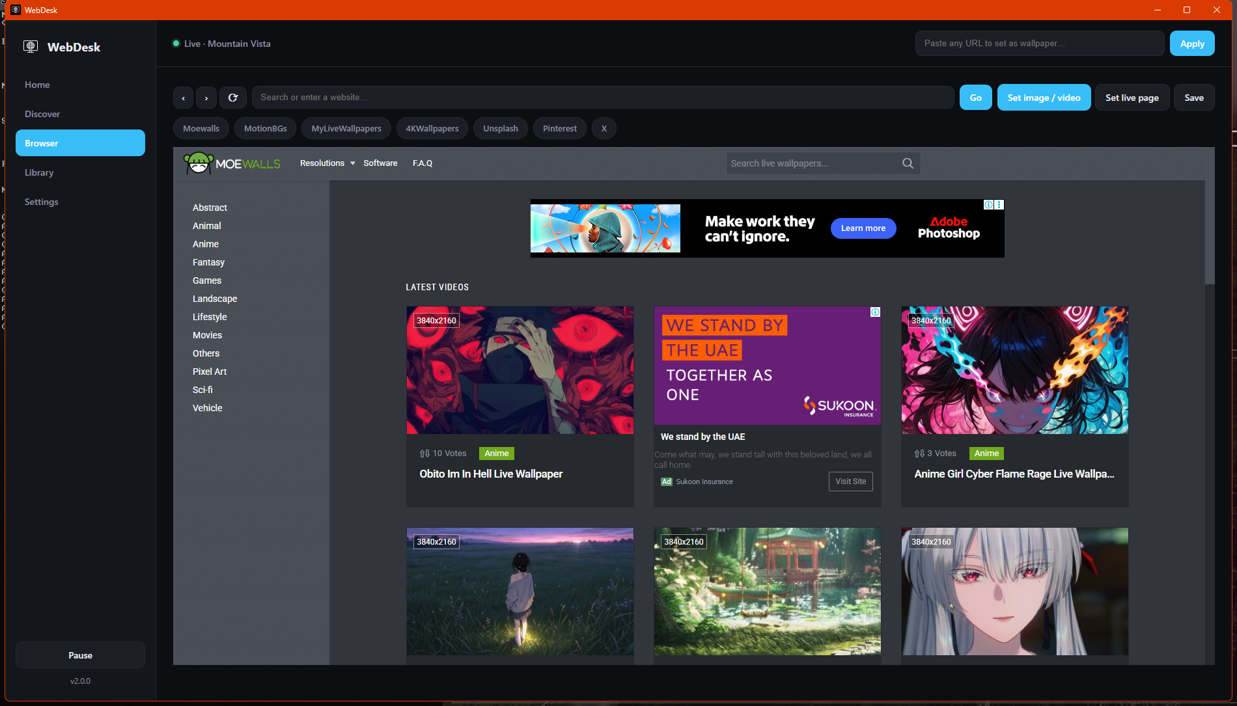Open the Sukoon ad AdChoices icon
1237x706 pixels.
[x=875, y=312]
